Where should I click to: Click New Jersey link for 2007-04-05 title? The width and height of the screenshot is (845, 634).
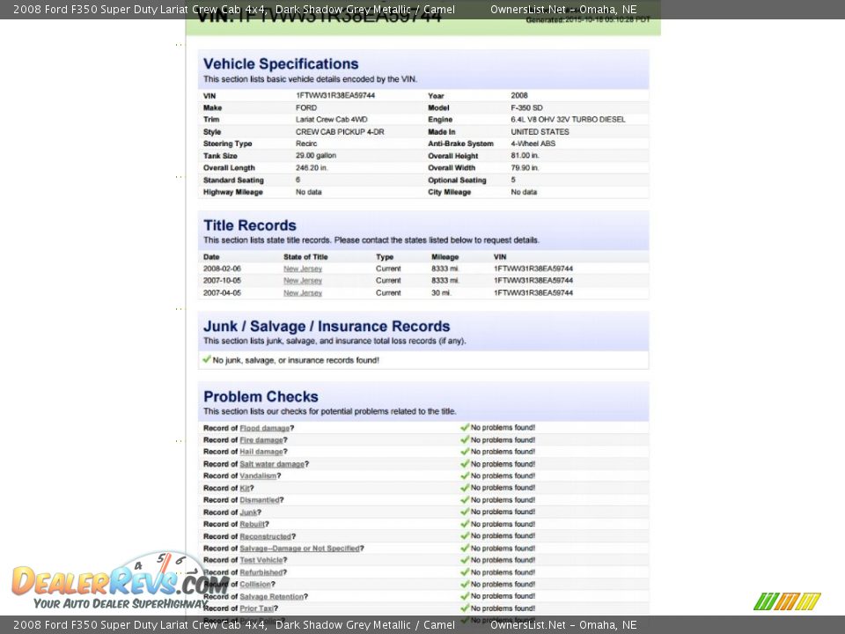point(303,293)
